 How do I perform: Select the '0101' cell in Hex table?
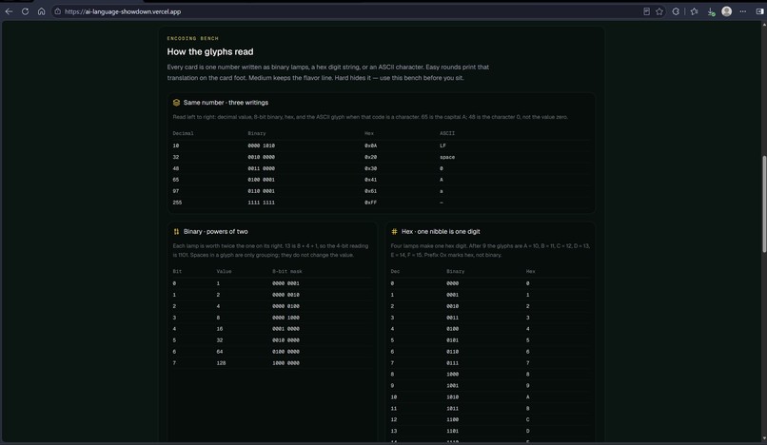(x=452, y=340)
